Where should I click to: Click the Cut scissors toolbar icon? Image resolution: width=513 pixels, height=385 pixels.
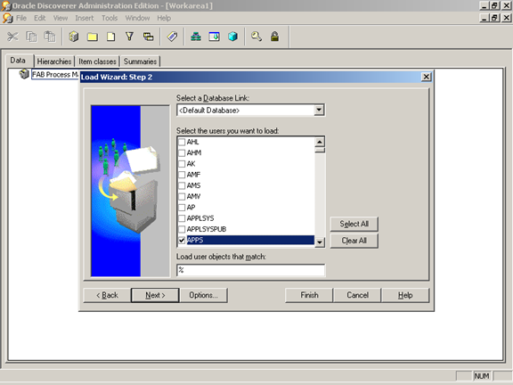pos(12,37)
